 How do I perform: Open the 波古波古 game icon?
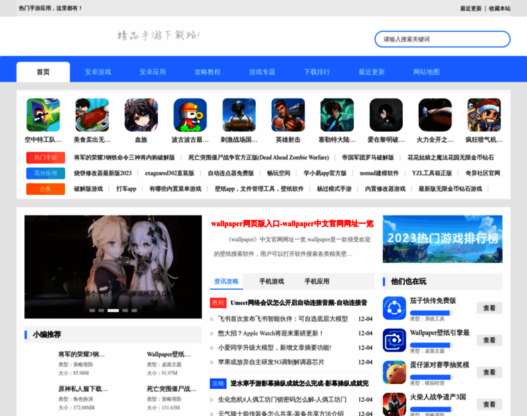click(190, 115)
